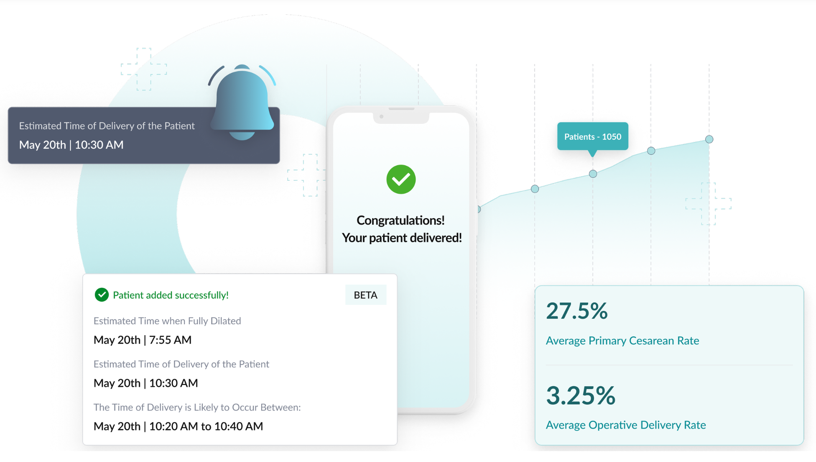Select the chart data point nearest the phone
Viewport: 816px width, 462px height.
[479, 209]
